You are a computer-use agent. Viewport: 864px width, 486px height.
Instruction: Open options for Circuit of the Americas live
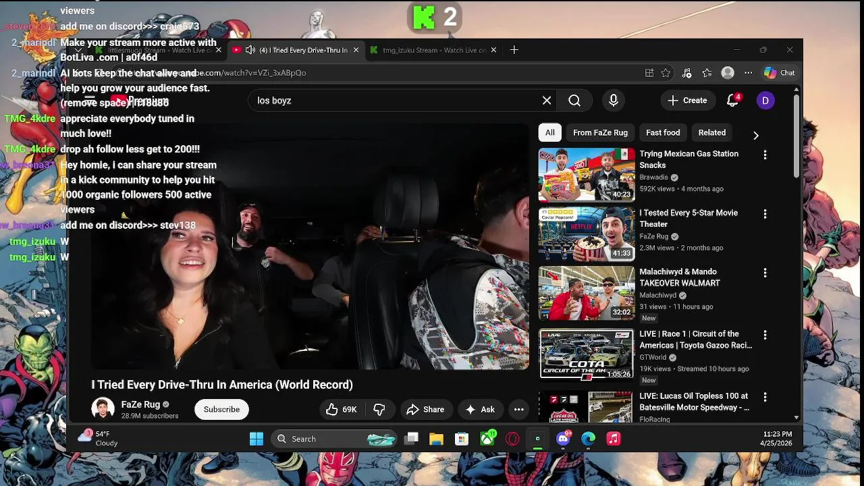pos(765,335)
